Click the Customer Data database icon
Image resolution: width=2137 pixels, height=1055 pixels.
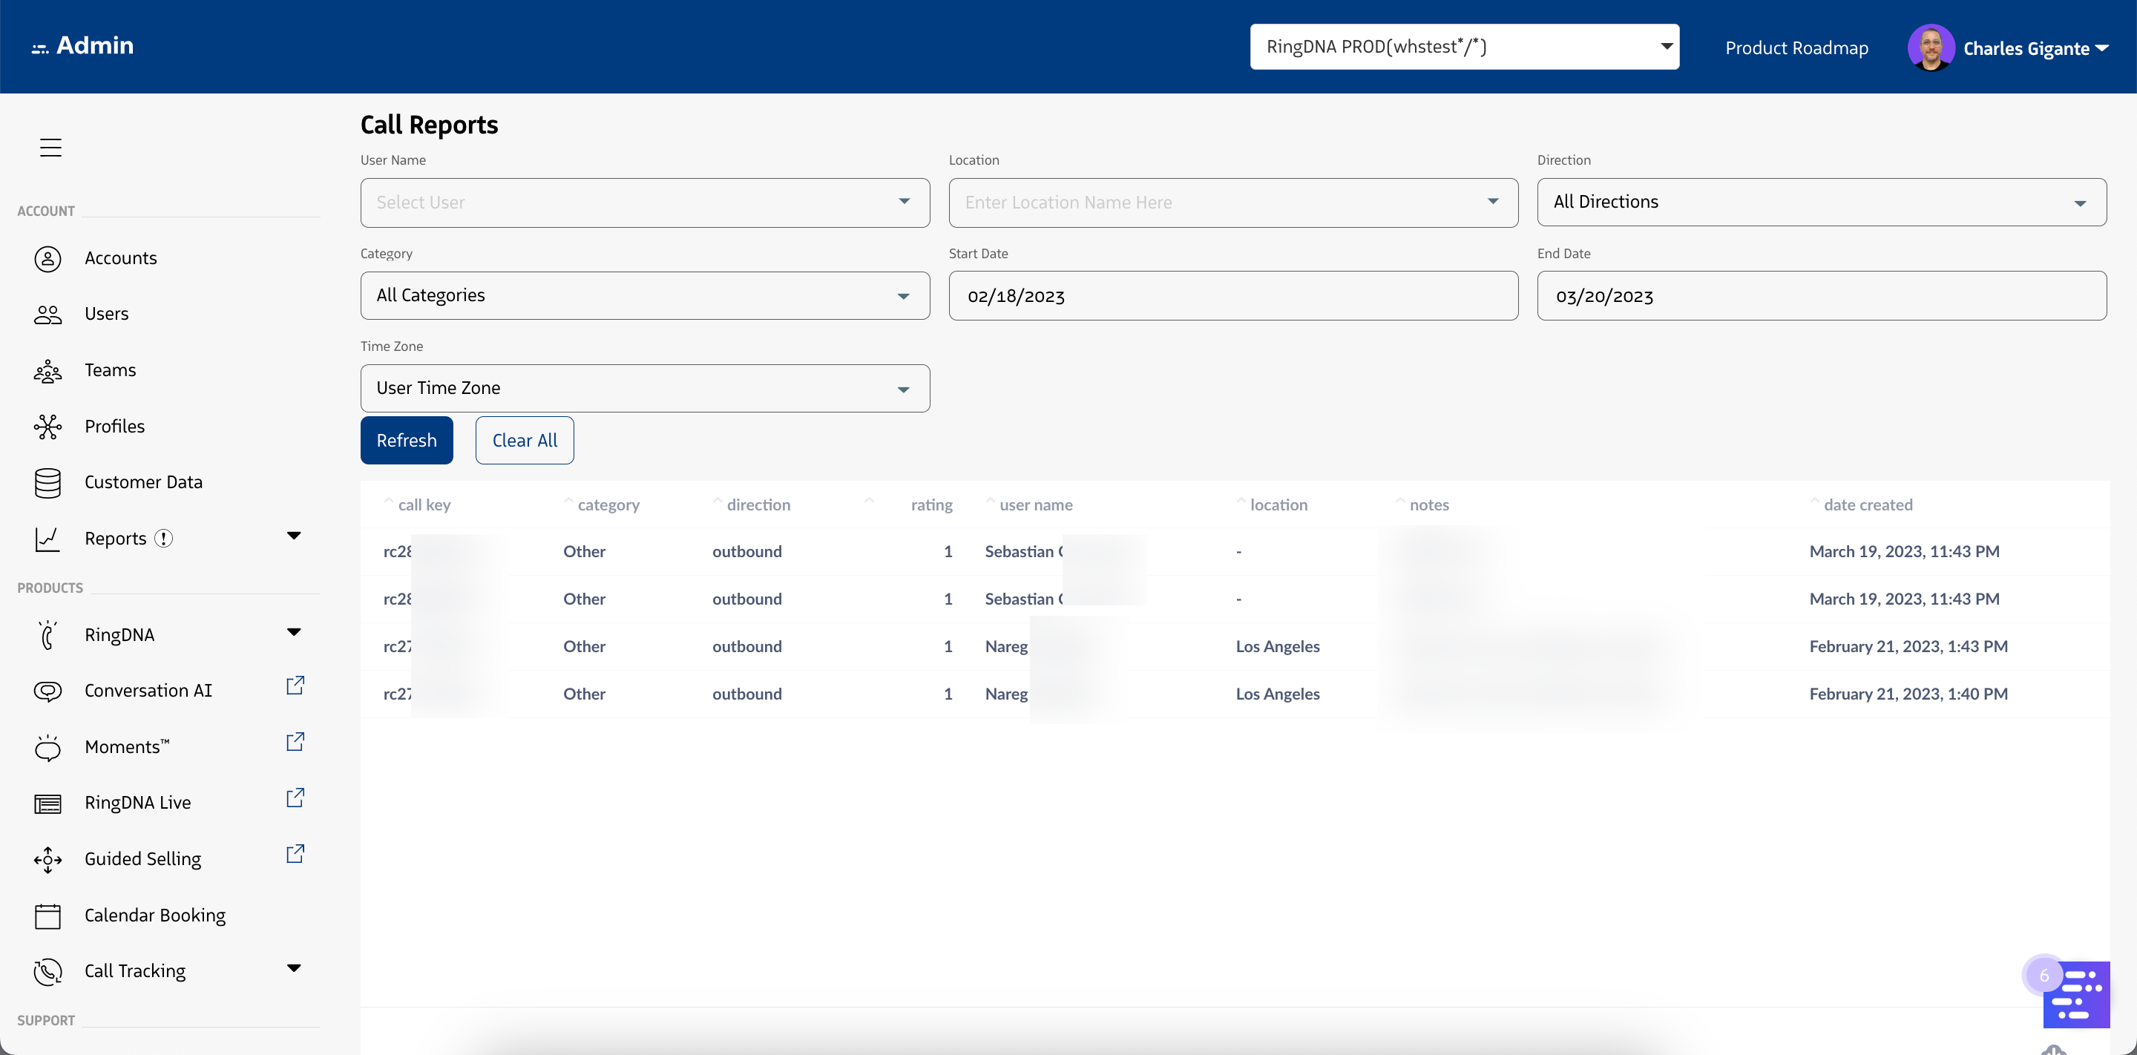click(48, 483)
